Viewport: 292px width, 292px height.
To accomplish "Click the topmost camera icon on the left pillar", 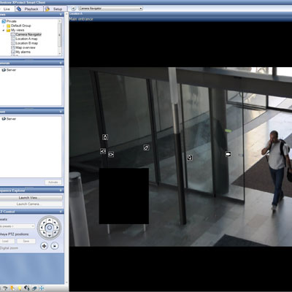I will pyautogui.click(x=105, y=137).
